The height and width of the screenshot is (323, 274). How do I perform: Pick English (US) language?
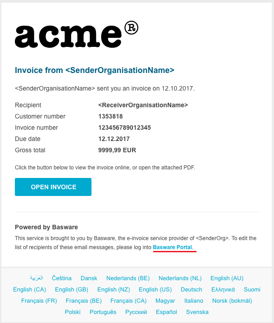point(155,289)
